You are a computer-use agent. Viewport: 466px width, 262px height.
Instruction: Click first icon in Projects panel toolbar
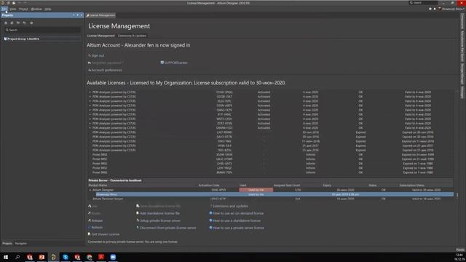[6, 23]
